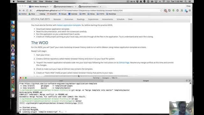Screen dimensions: 204x115
Task: Expand the OPQ bookmarks folder
Action: pos(83,14)
